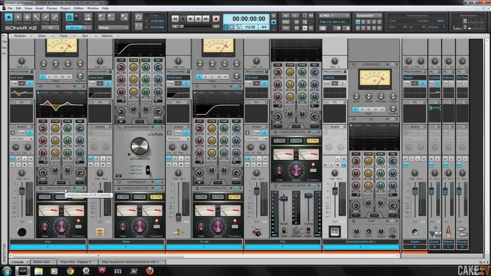
Task: Click the transport Rewind button
Action: coord(175,18)
